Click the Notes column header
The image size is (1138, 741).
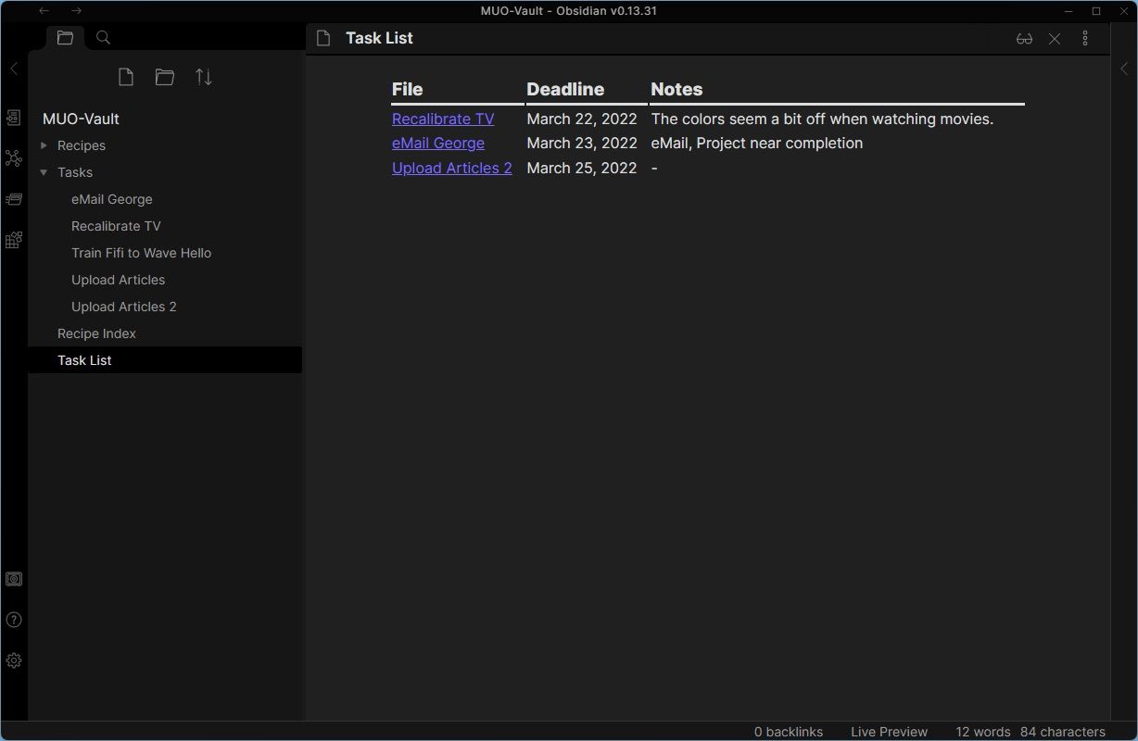click(676, 89)
